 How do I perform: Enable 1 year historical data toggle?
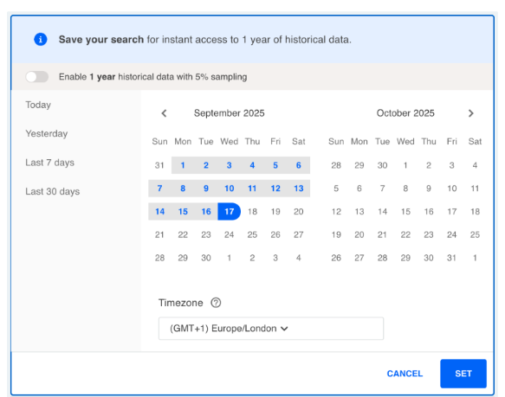click(x=37, y=77)
